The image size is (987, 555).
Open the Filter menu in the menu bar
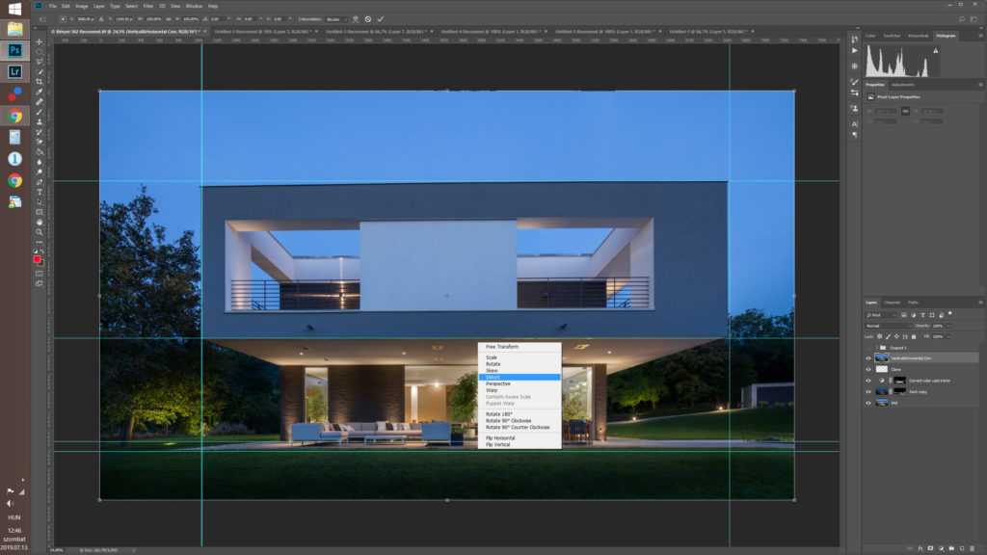click(148, 6)
